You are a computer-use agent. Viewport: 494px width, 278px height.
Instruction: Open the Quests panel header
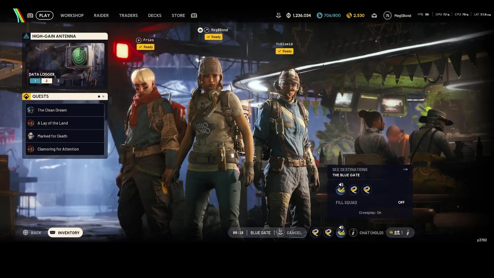(65, 97)
